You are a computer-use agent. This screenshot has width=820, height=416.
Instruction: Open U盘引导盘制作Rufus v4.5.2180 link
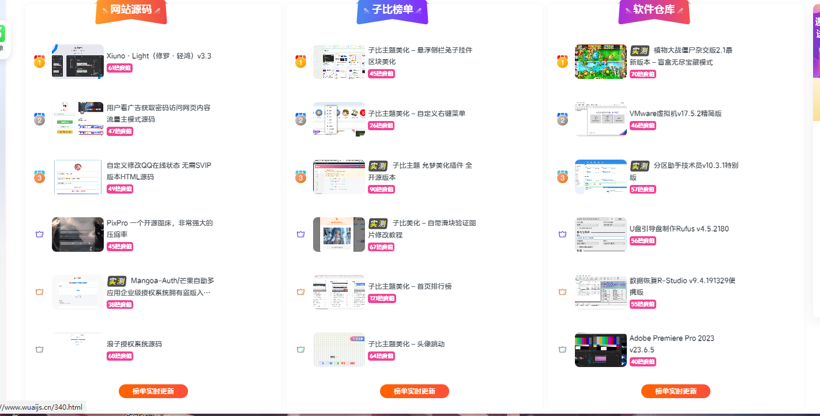pyautogui.click(x=679, y=229)
